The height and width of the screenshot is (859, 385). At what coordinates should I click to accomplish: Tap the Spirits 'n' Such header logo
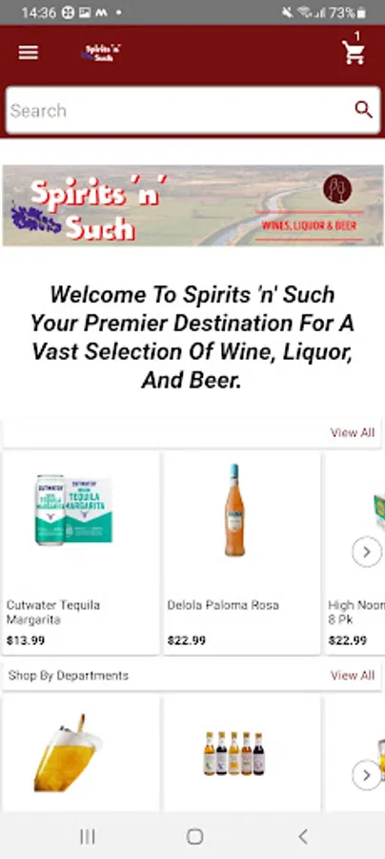point(101,52)
